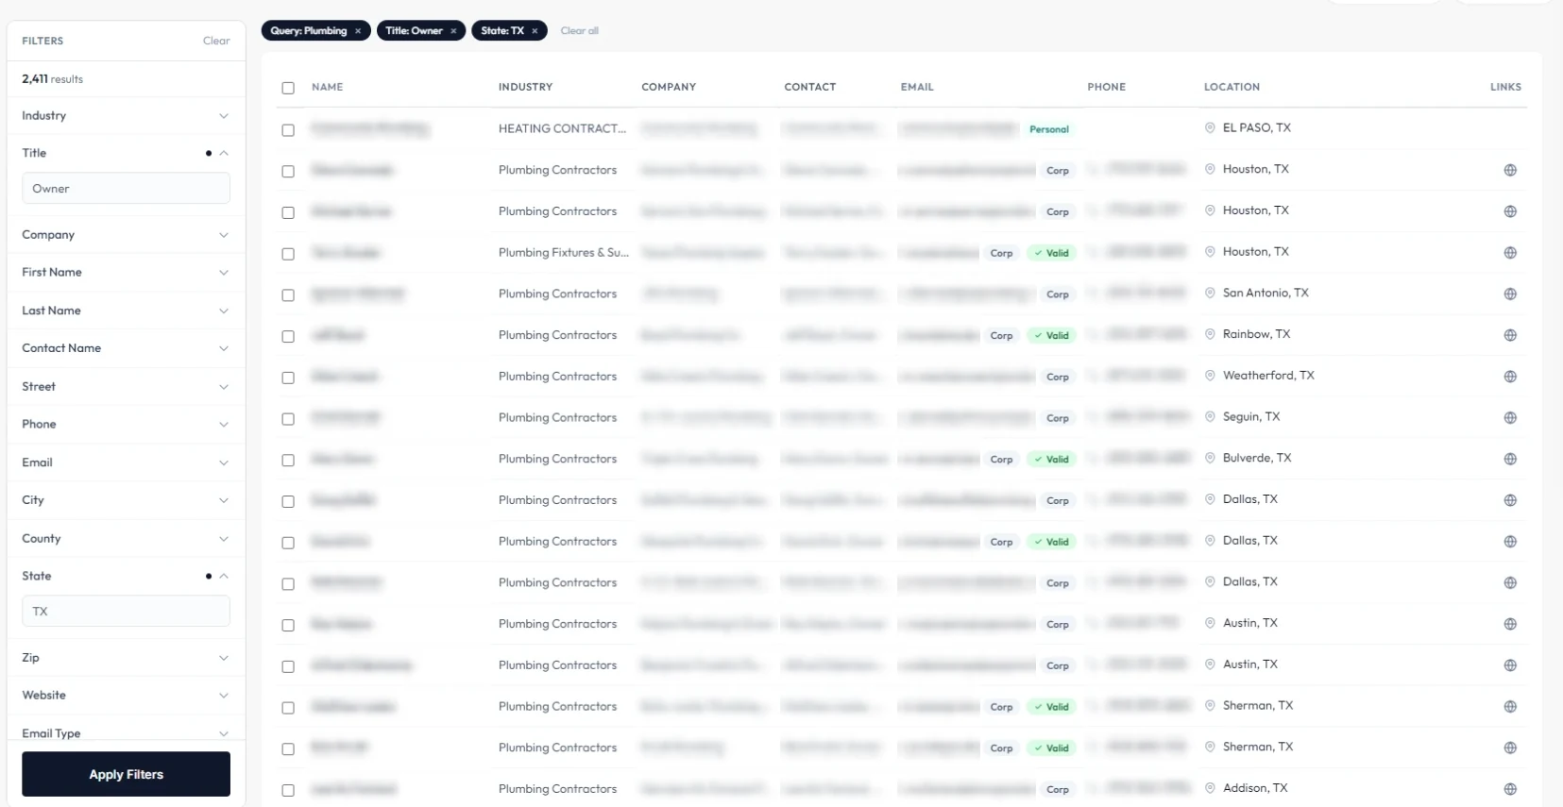Expand the Email Type filter
The image size is (1563, 807).
[126, 733]
